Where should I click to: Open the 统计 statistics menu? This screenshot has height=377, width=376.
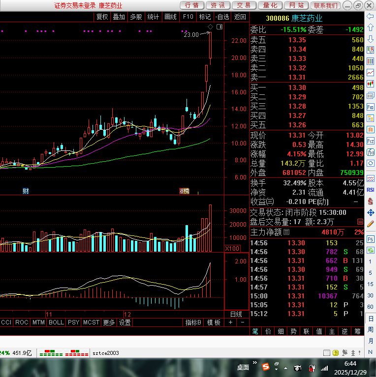click(153, 17)
